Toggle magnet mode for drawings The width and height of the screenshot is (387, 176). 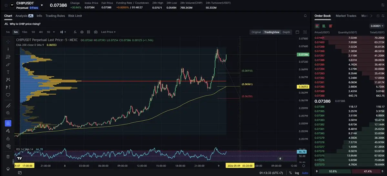(8, 123)
